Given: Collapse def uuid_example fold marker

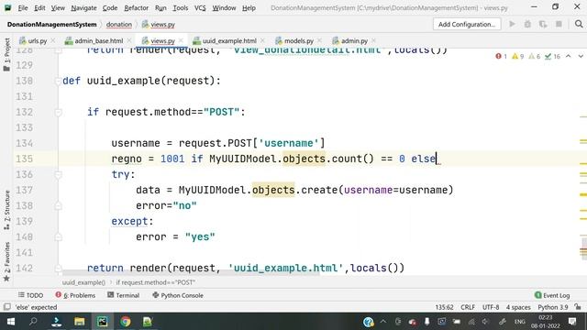Looking at the screenshot, I should tap(58, 81).
